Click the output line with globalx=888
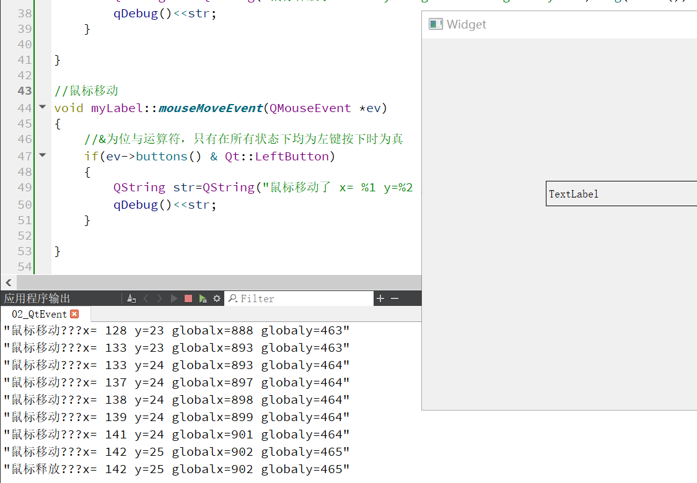This screenshot has height=483, width=697. click(177, 331)
